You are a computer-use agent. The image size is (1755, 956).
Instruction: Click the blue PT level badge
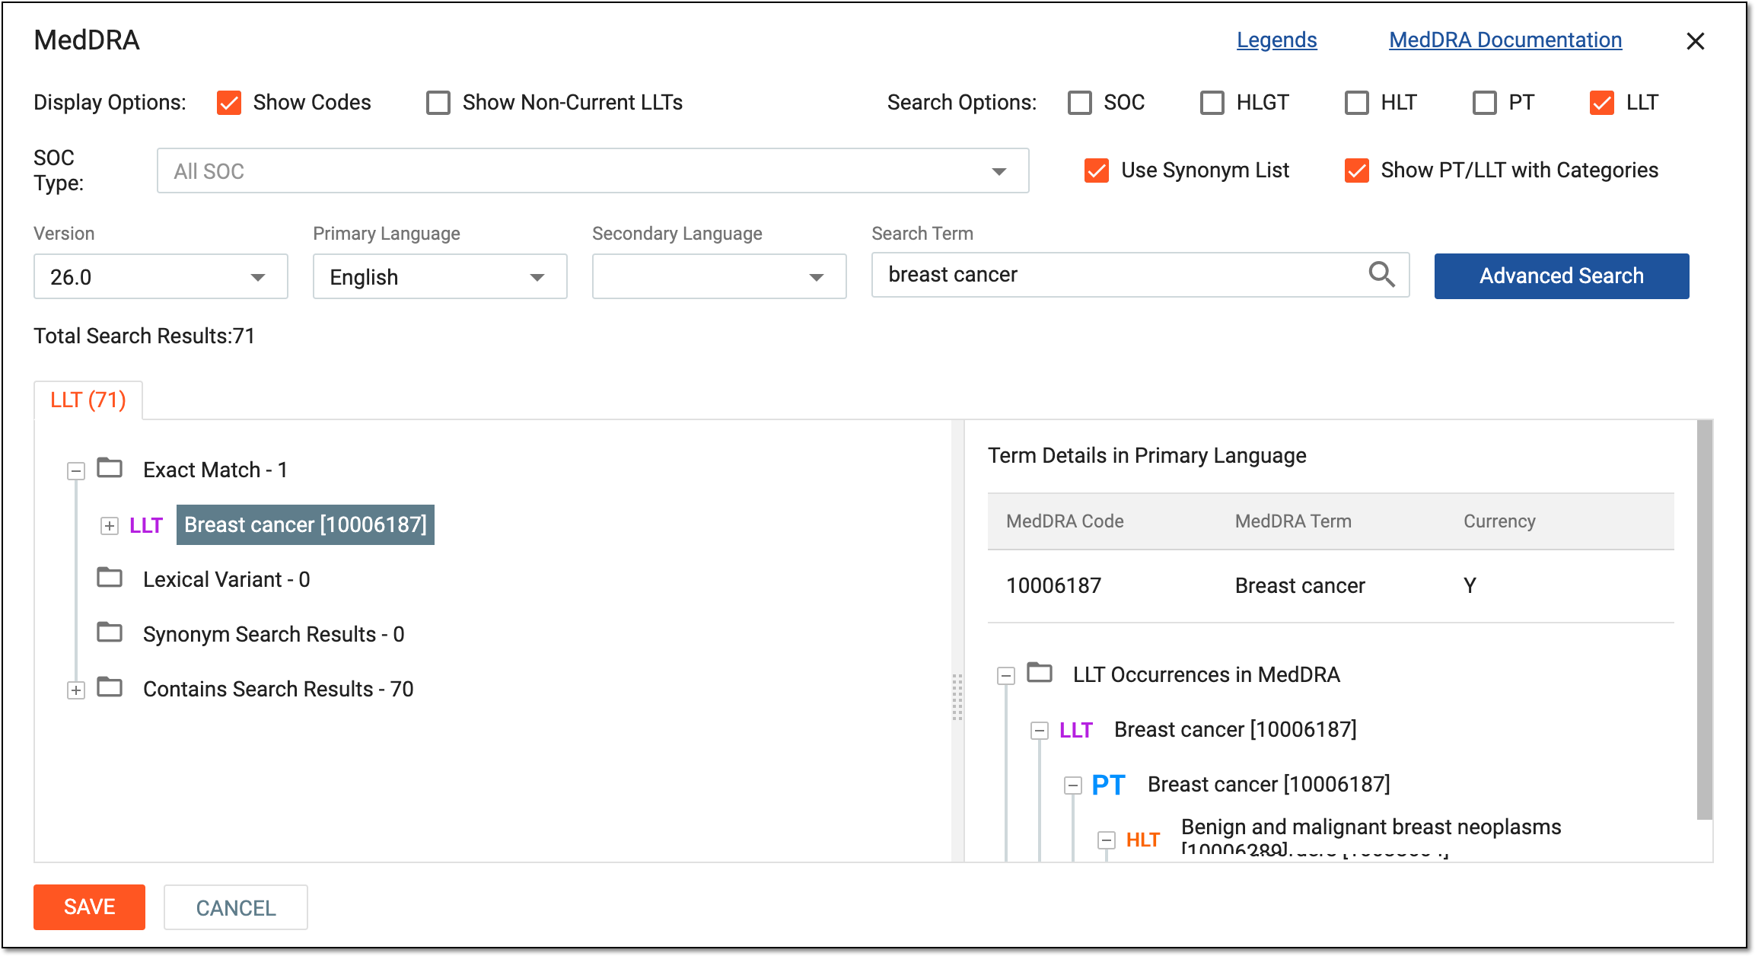tap(1108, 785)
